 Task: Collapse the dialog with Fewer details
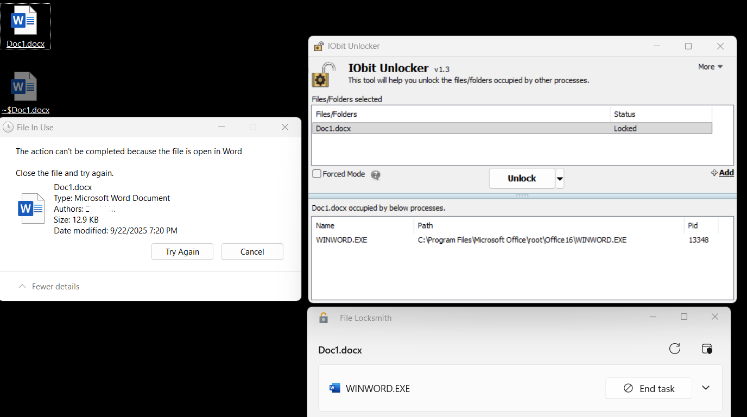pos(49,287)
